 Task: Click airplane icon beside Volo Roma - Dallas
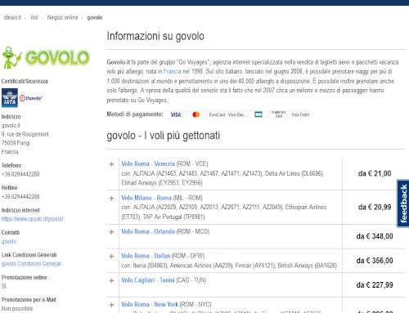click(111, 257)
